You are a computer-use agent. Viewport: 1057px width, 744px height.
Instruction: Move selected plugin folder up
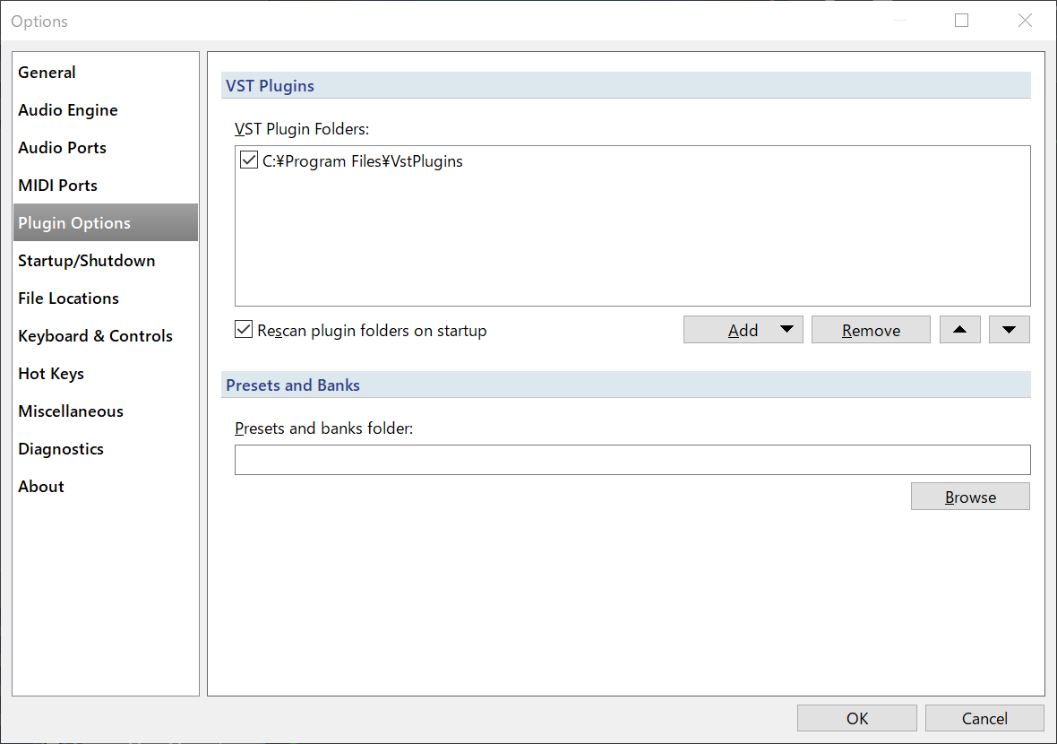(959, 330)
